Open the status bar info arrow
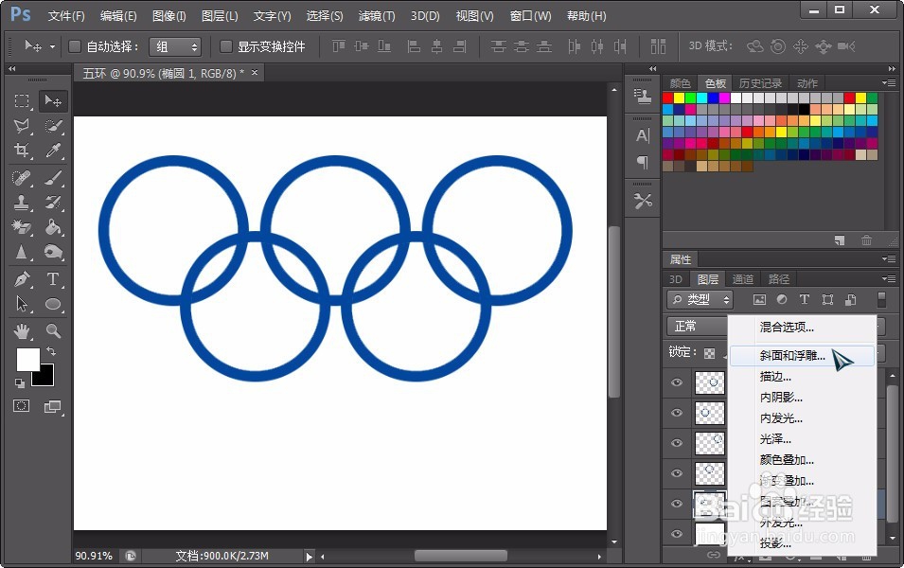The width and height of the screenshot is (904, 568). click(x=309, y=557)
